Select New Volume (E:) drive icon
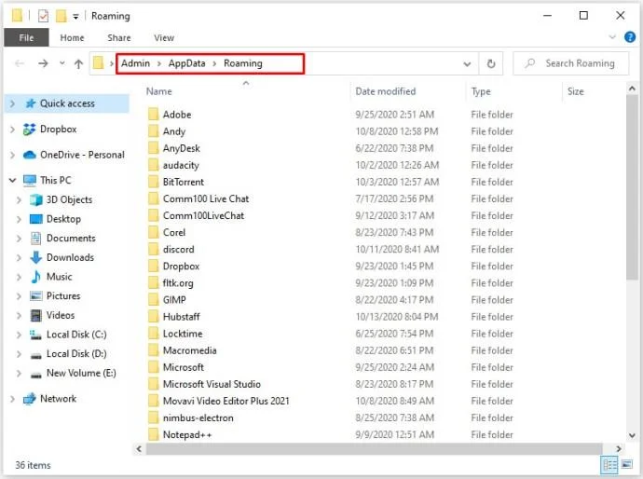The image size is (643, 479). click(36, 375)
